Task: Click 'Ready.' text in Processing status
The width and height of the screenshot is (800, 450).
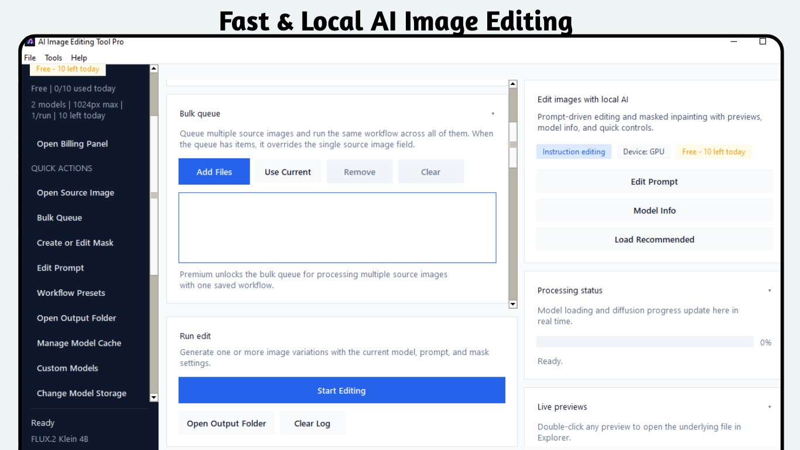Action: 550,361
